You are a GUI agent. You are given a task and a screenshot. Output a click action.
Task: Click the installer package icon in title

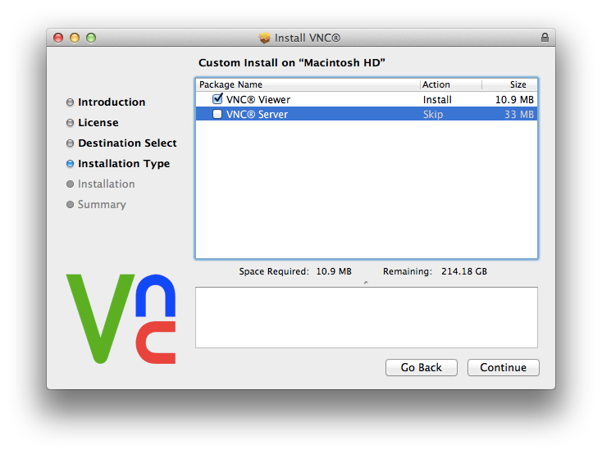point(265,38)
